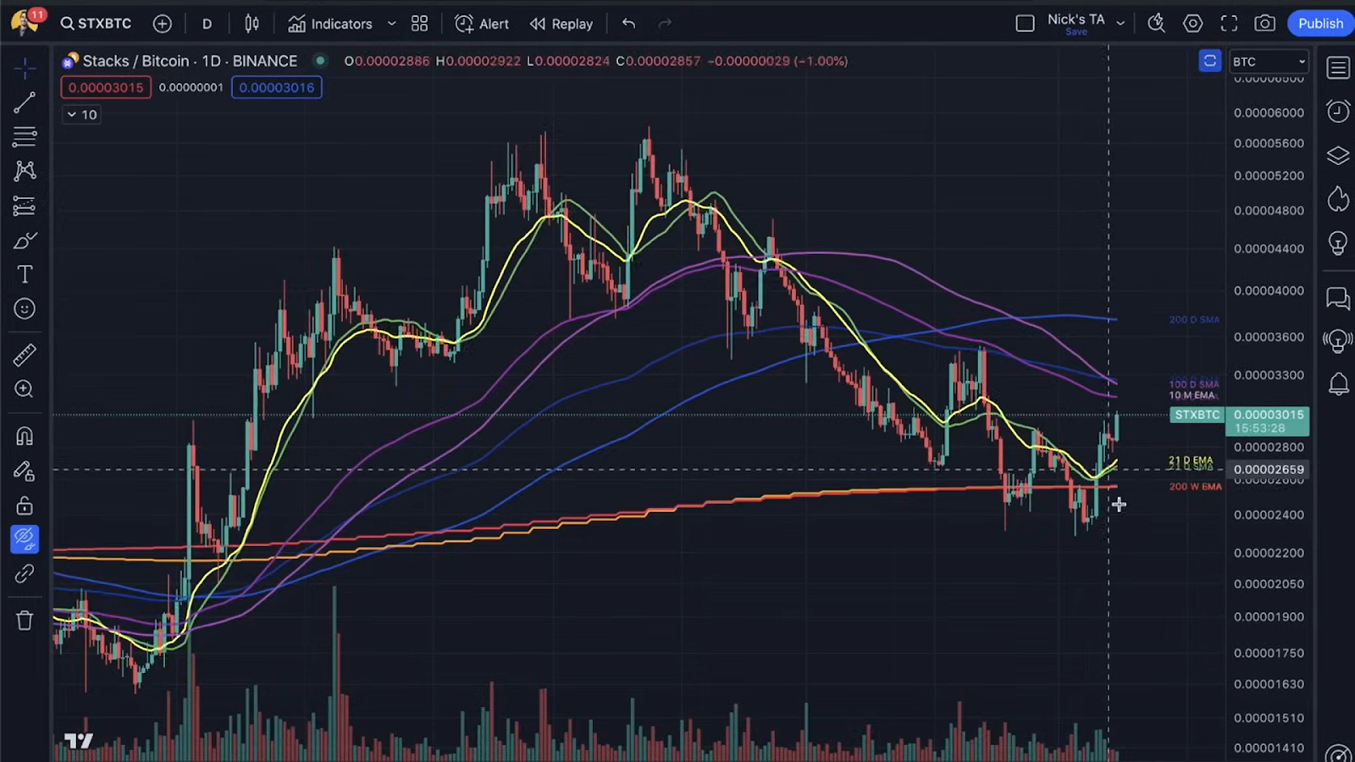The image size is (1355, 762).
Task: Toggle lock all drawing tools
Action: click(25, 505)
